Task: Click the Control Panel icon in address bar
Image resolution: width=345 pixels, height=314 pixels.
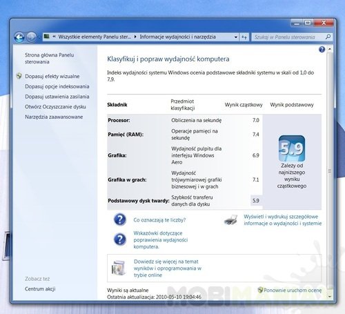Action: click(47, 37)
